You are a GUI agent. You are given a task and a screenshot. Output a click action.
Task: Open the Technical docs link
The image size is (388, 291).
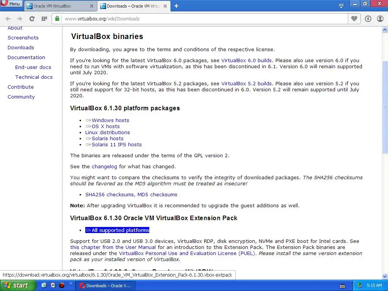click(x=34, y=77)
